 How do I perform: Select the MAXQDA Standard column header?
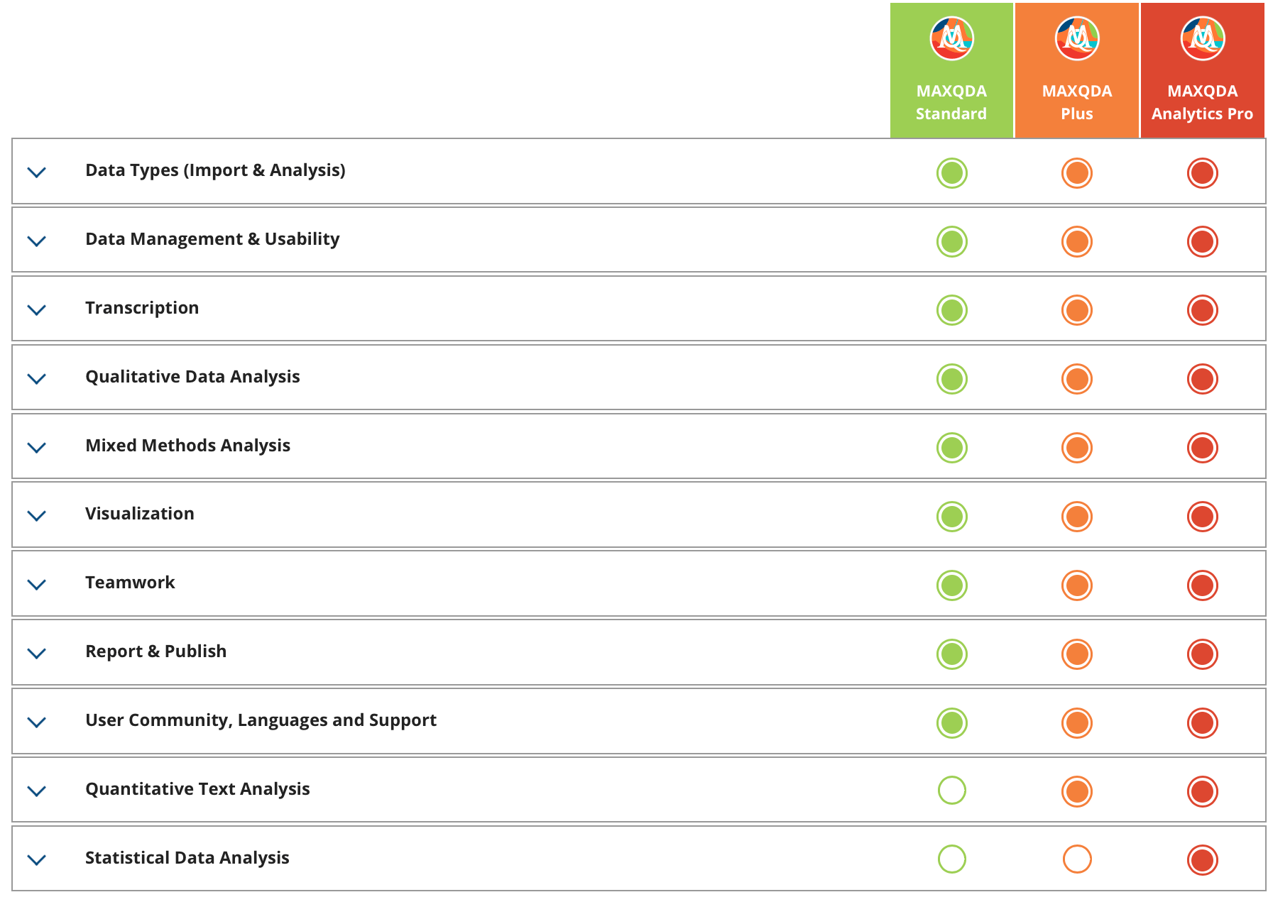951,102
